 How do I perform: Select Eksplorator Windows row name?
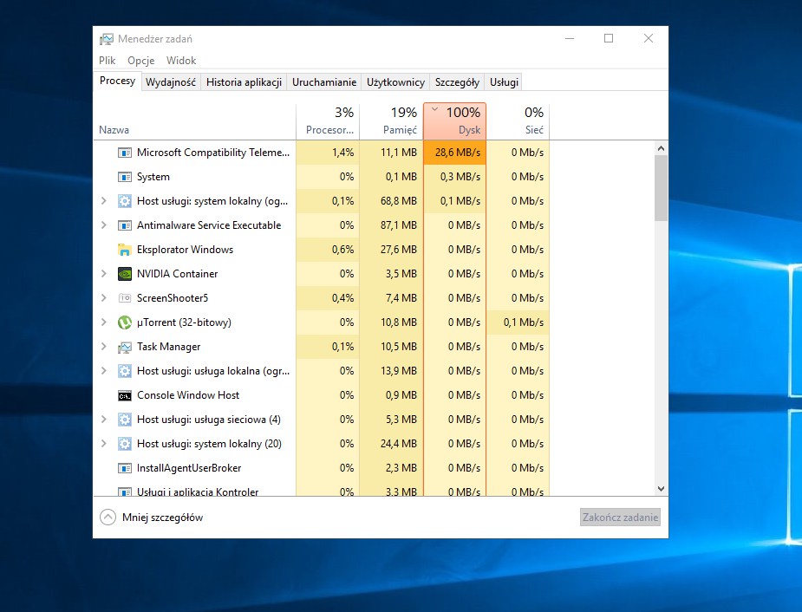tap(185, 250)
